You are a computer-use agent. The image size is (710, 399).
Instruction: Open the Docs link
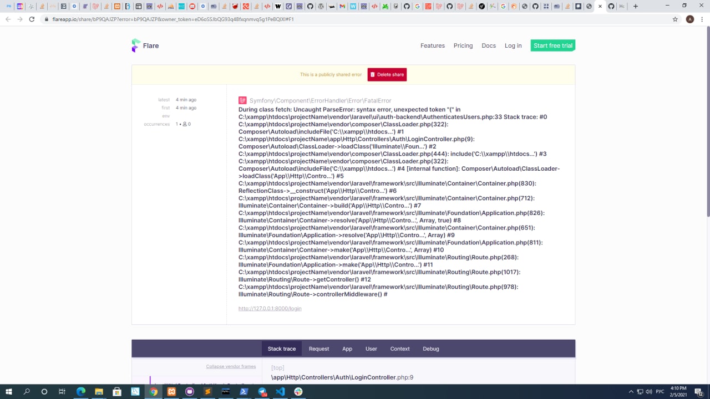coord(489,45)
